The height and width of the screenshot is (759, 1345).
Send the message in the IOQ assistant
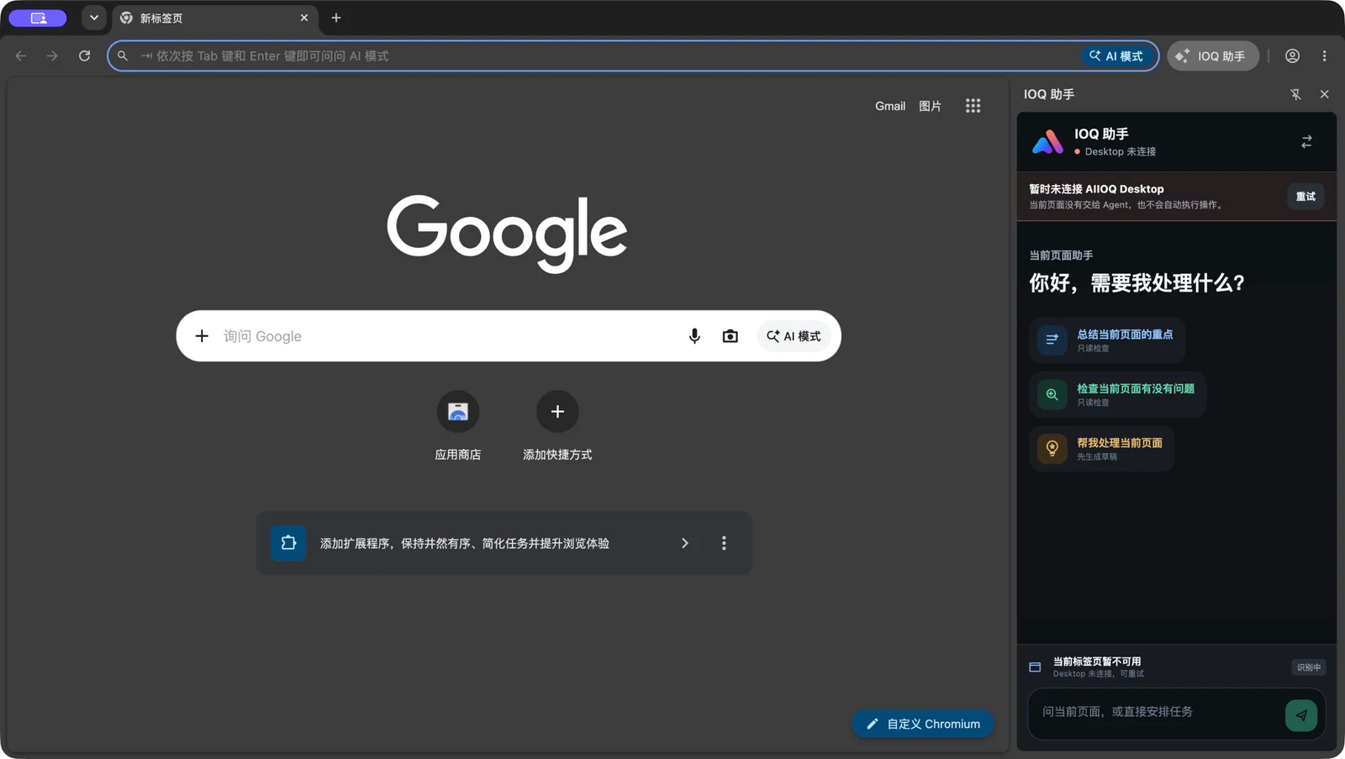1300,715
